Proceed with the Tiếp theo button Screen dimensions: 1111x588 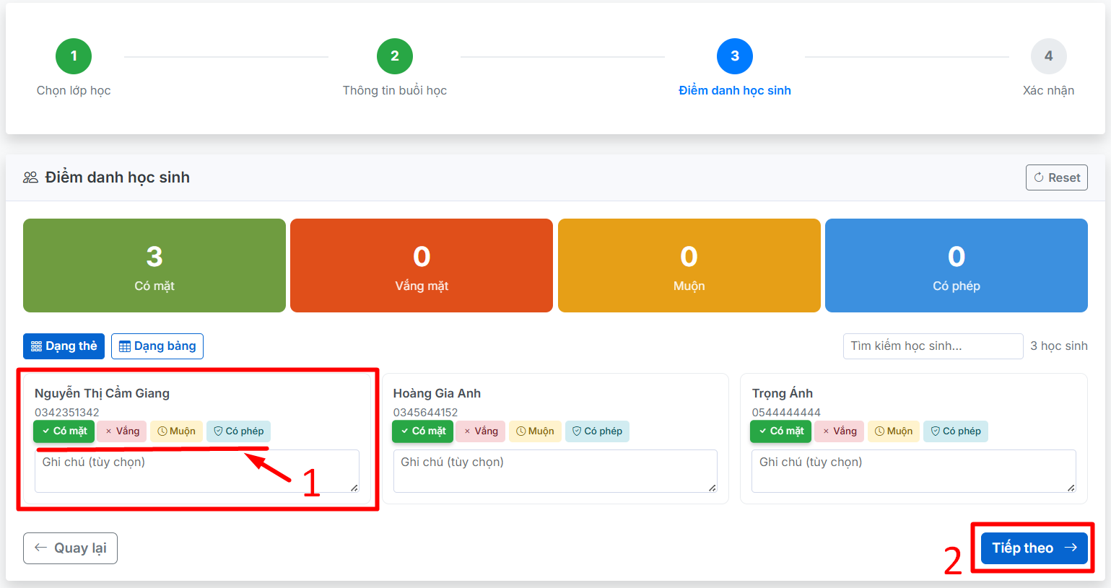point(1034,548)
